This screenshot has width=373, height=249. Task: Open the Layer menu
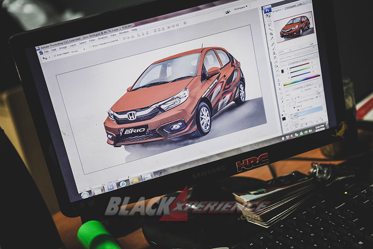click(73, 45)
